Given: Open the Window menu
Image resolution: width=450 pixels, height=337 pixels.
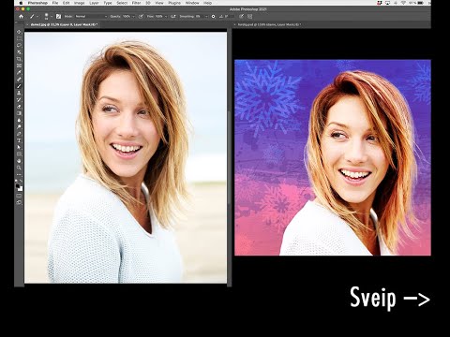Looking at the screenshot, I should 192,3.
